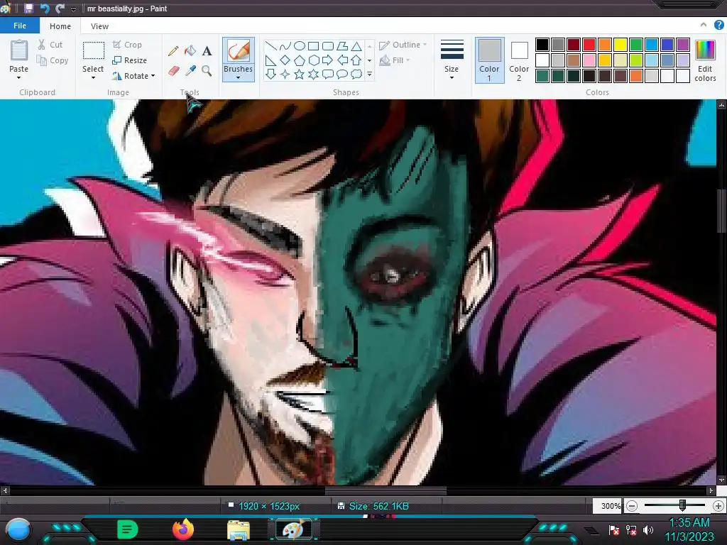Image resolution: width=727 pixels, height=545 pixels.
Task: Choose the Right triangle shape
Action: tap(270, 60)
